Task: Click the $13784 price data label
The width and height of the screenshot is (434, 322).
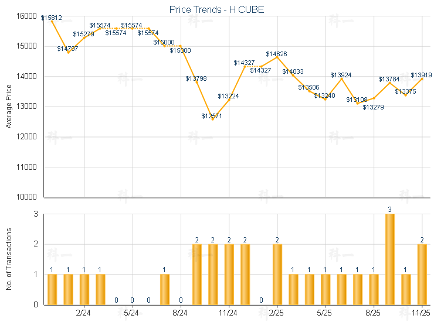Action: click(389, 79)
